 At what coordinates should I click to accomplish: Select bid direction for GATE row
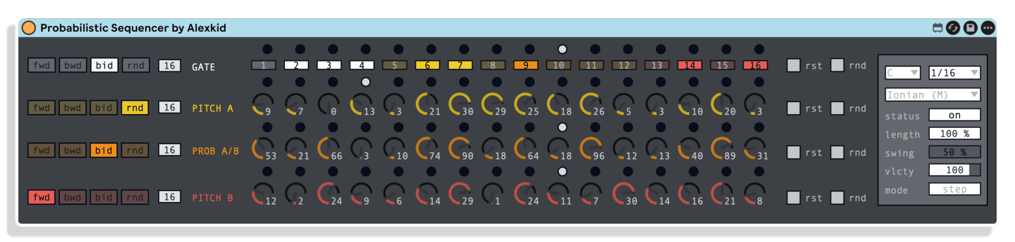click(x=104, y=65)
